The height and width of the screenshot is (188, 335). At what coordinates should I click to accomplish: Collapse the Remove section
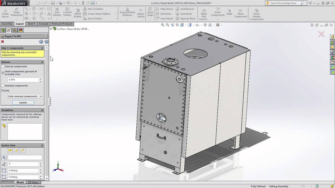(42, 62)
